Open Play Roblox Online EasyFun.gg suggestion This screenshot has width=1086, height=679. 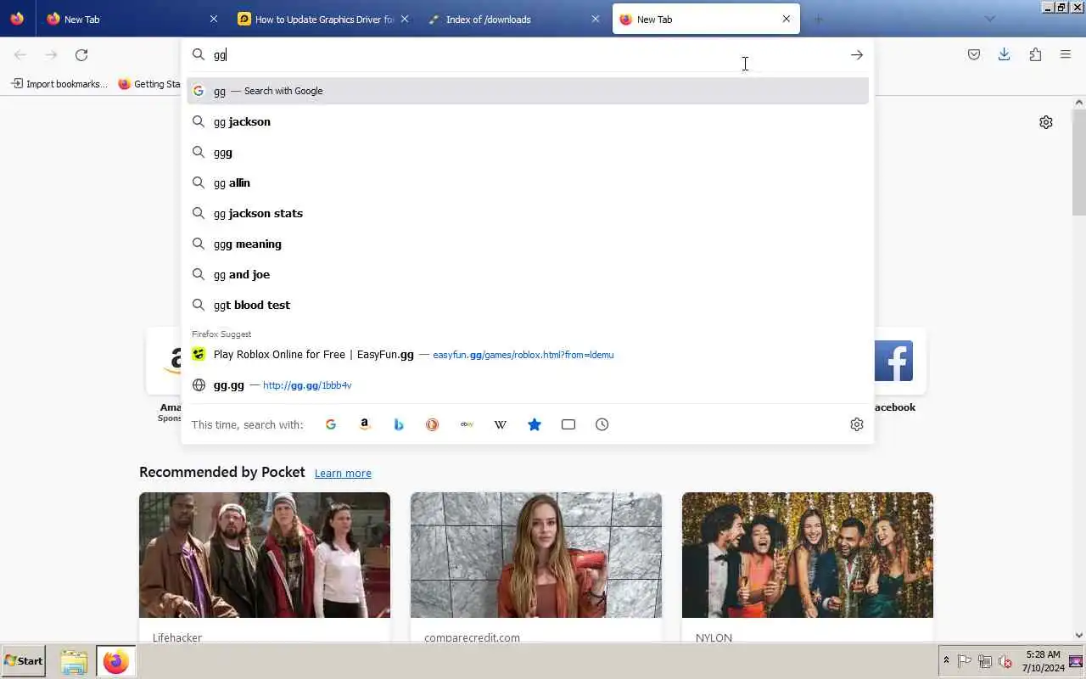click(x=528, y=355)
